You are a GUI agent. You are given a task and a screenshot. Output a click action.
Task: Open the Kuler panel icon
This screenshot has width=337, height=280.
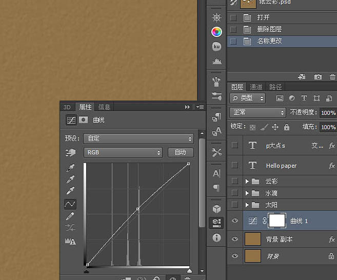[216, 47]
